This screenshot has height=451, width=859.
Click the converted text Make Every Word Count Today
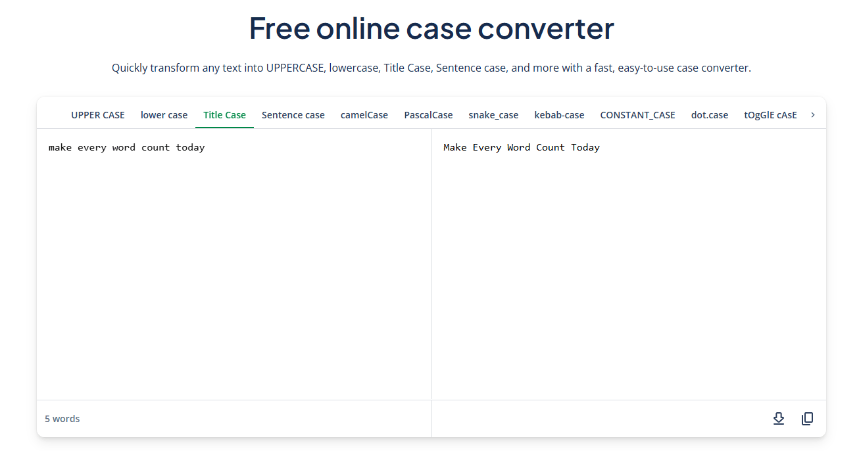point(522,147)
